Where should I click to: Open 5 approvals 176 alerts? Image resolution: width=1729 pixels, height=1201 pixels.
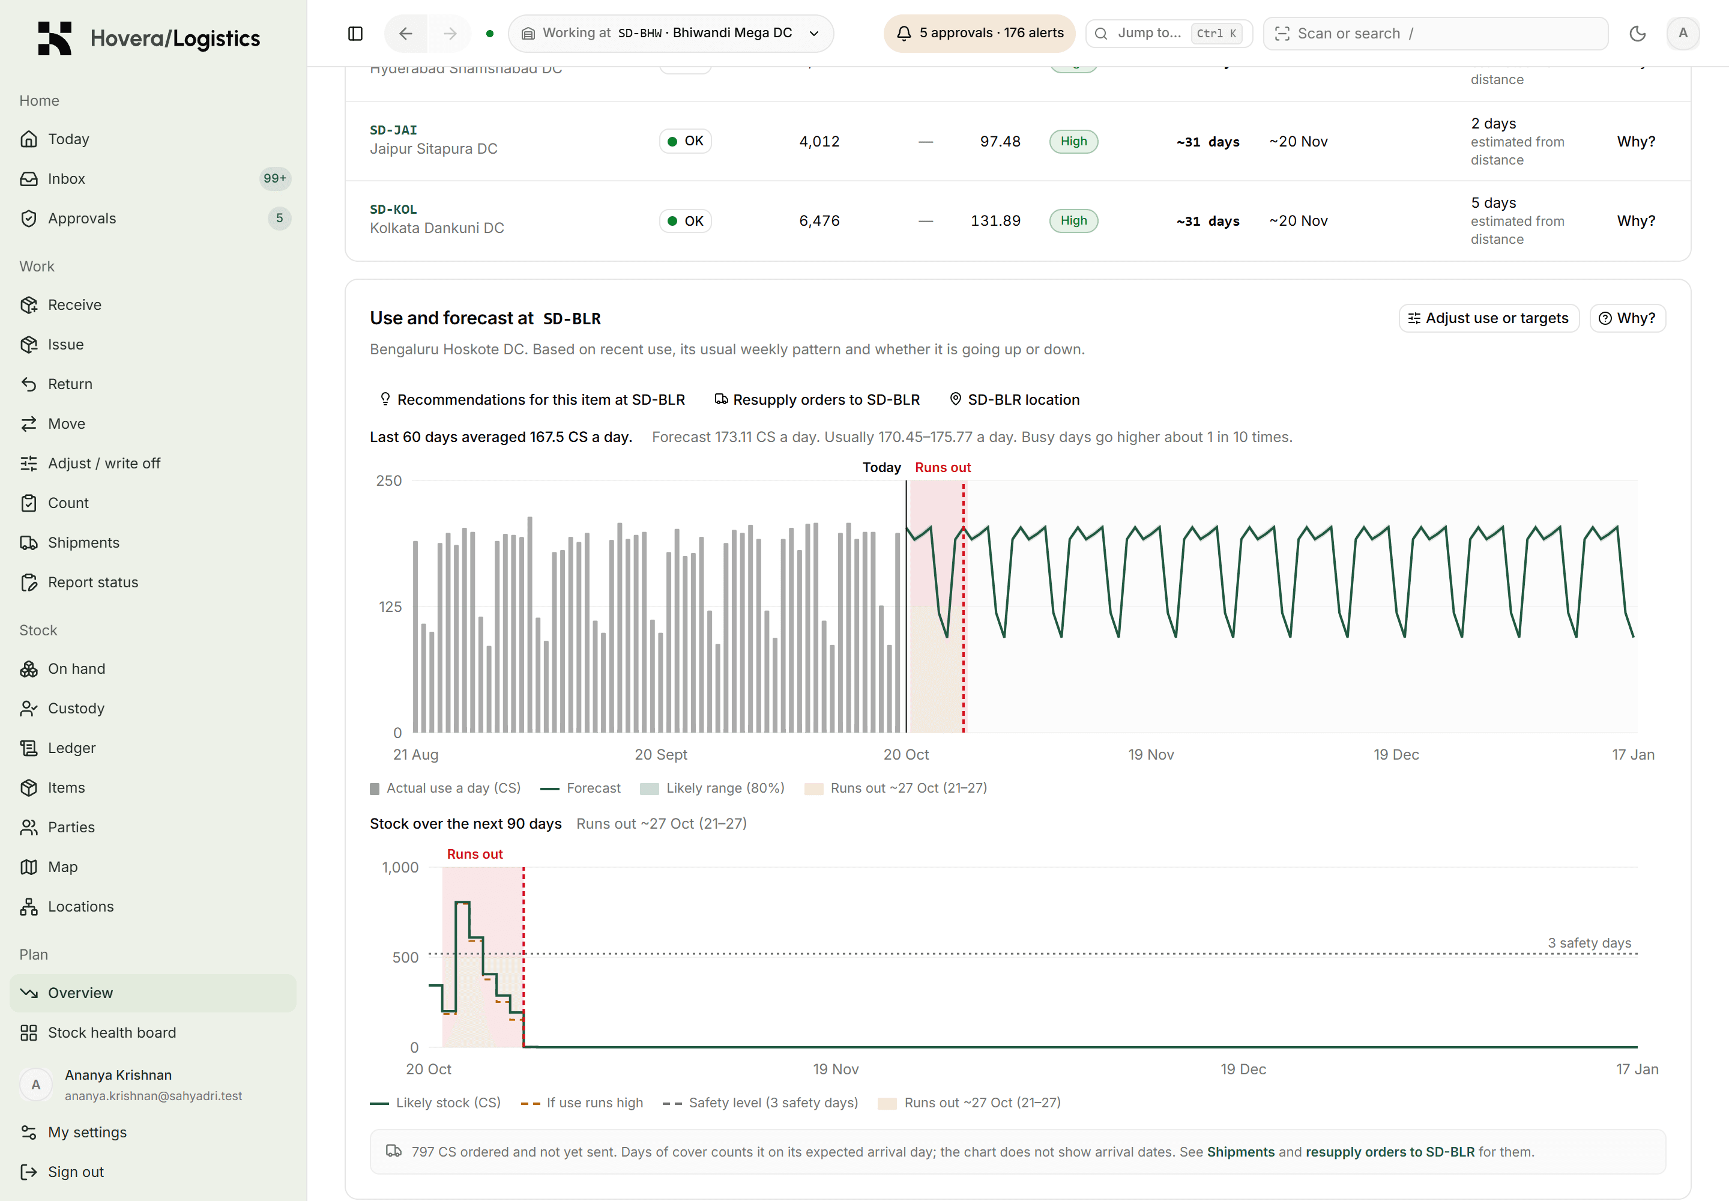pos(979,33)
